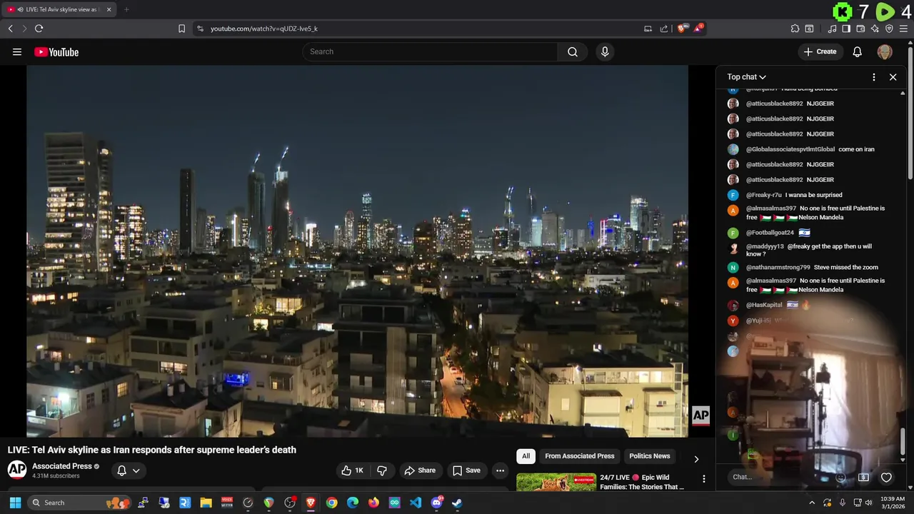This screenshot has height=514, width=914.
Task: Open Brave Wallet icon
Action: pos(860,29)
